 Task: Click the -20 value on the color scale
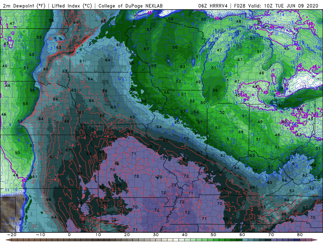click(12, 235)
